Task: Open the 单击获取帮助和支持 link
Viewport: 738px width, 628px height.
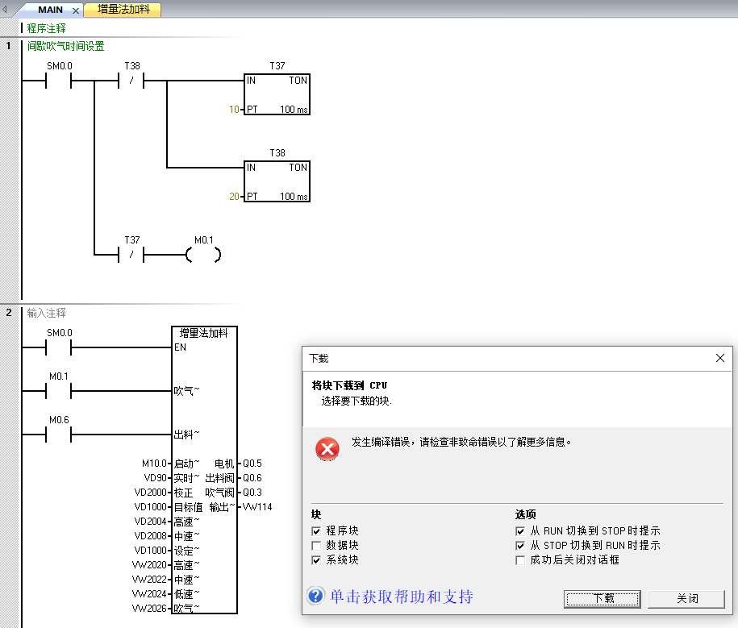Action: (401, 597)
